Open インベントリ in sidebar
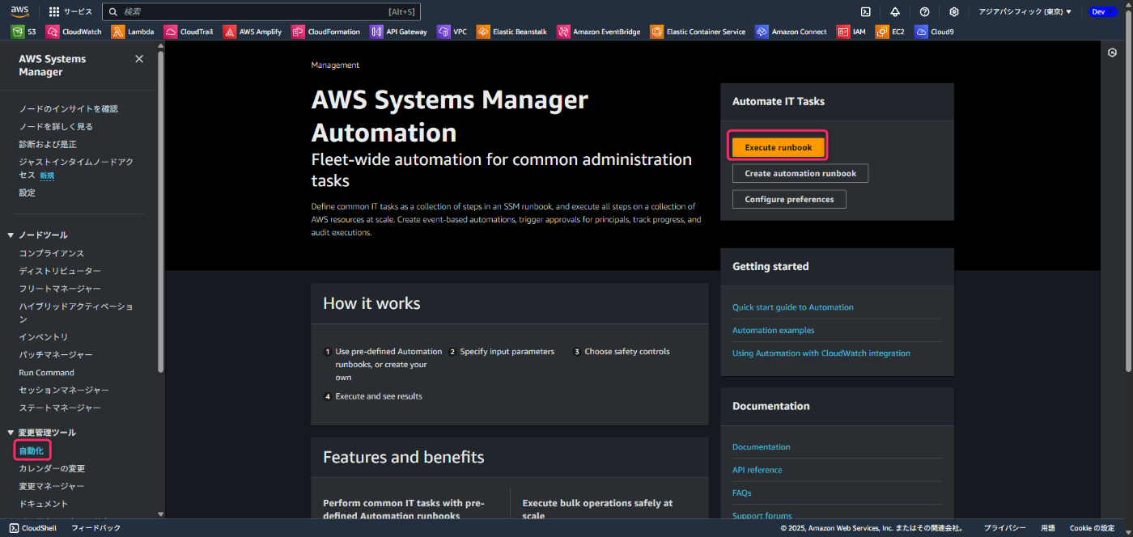 point(44,337)
